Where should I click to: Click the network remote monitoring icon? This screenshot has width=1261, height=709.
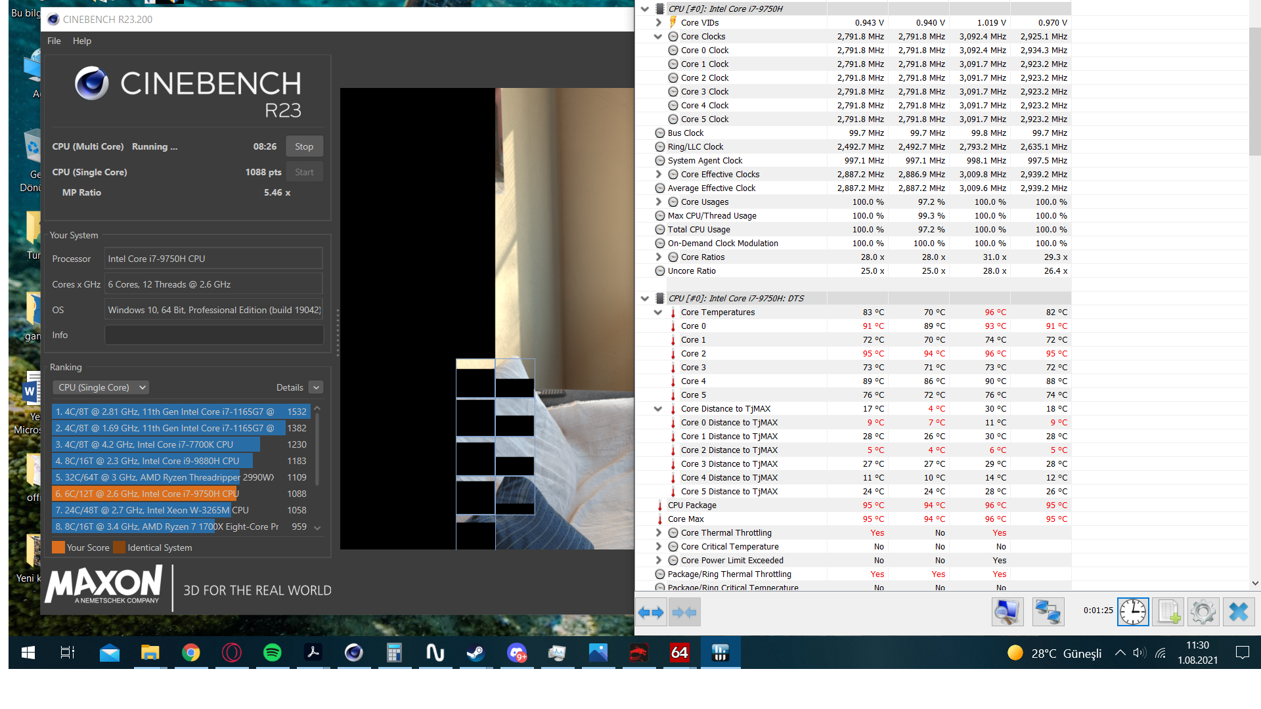(1048, 612)
